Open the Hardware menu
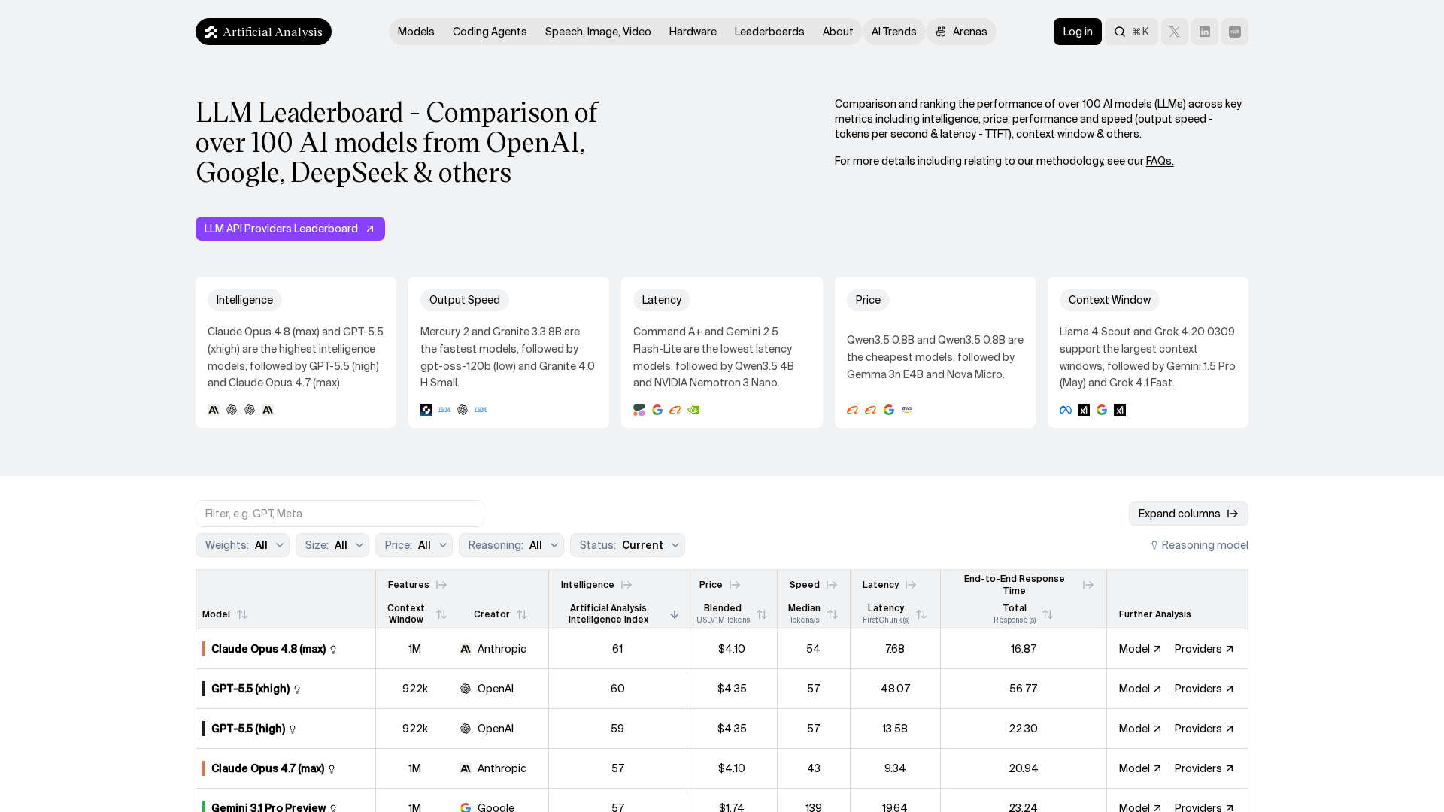The height and width of the screenshot is (812, 1444). click(693, 32)
